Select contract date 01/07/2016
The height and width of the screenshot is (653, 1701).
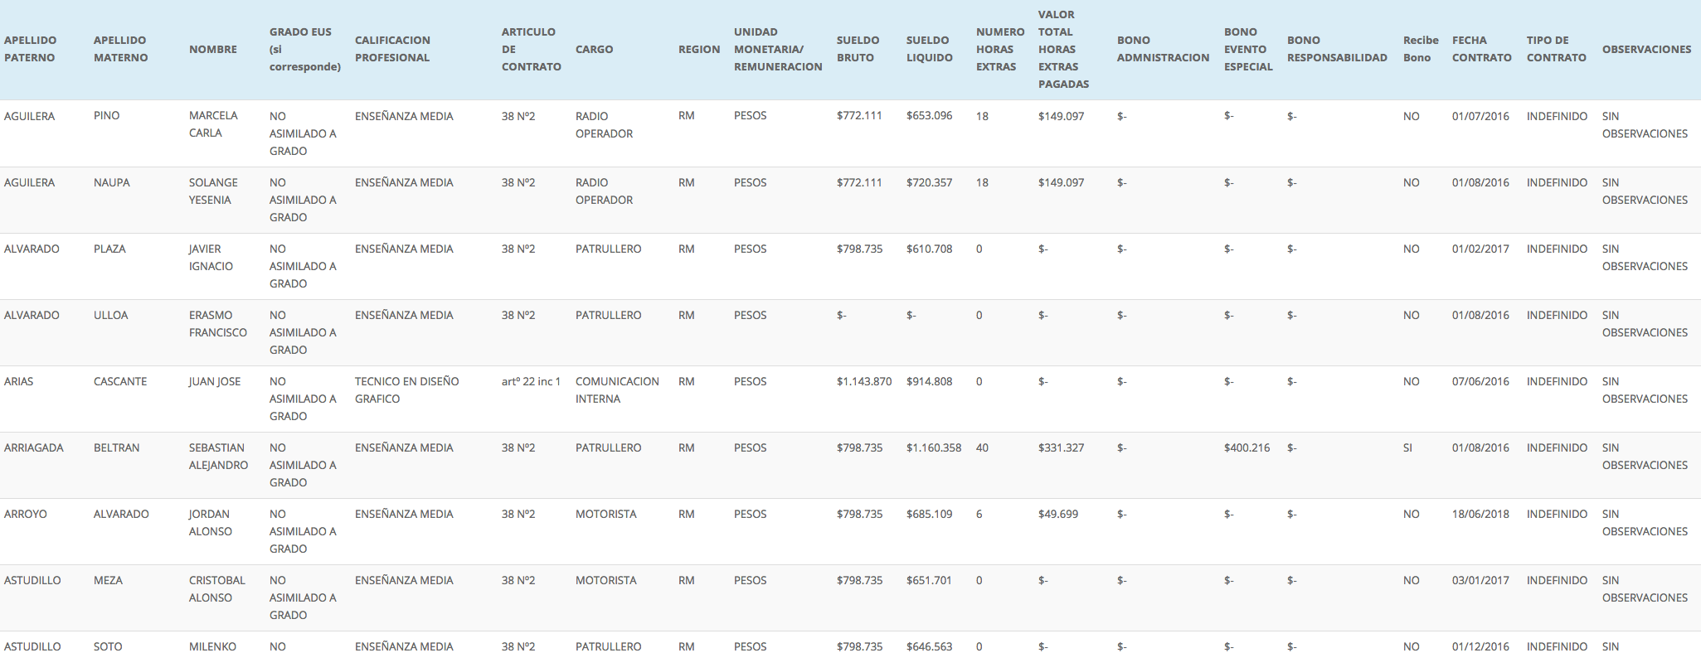[1481, 116]
